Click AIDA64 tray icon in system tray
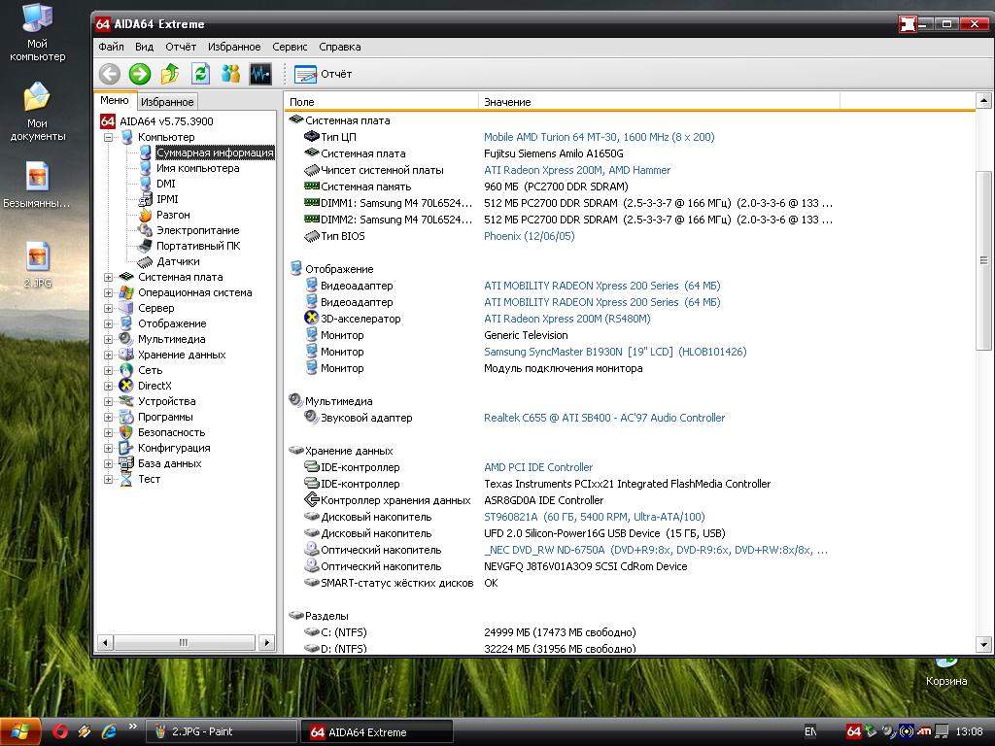 (854, 731)
